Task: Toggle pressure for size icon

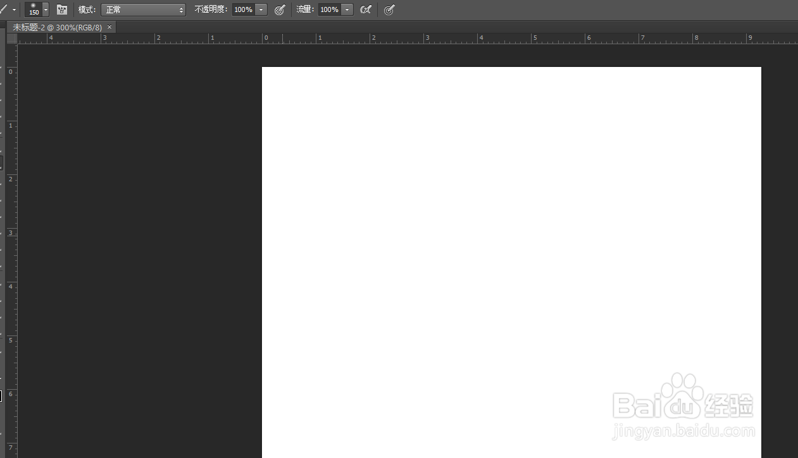Action: [x=389, y=9]
